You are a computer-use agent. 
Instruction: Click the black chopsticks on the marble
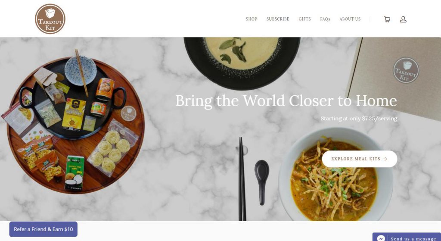pos(242,179)
